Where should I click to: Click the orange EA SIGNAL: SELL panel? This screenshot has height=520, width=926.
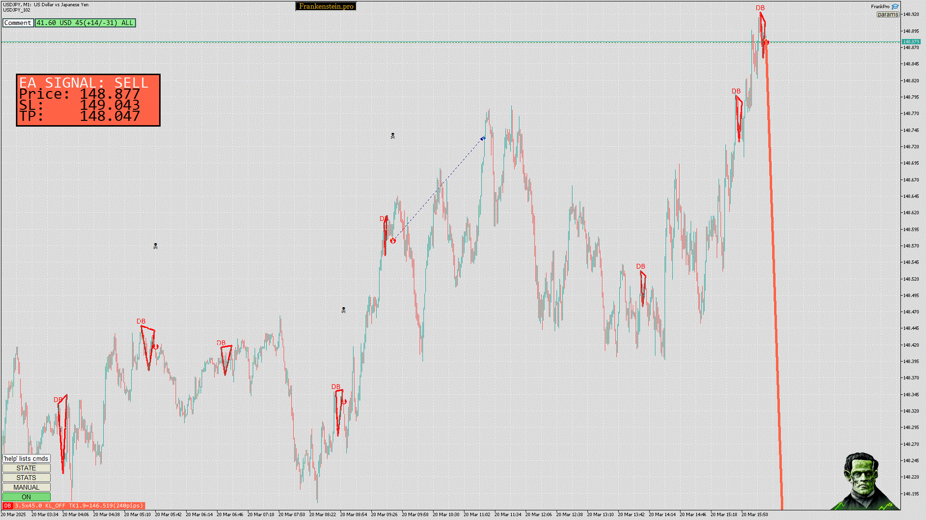click(x=88, y=100)
